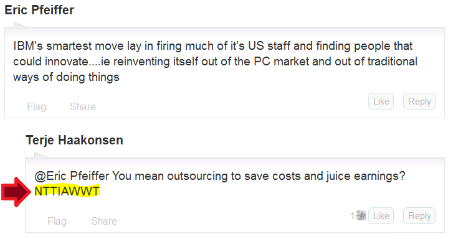Click the speech bubble pointer under Terje Haakonsen

pos(41,156)
